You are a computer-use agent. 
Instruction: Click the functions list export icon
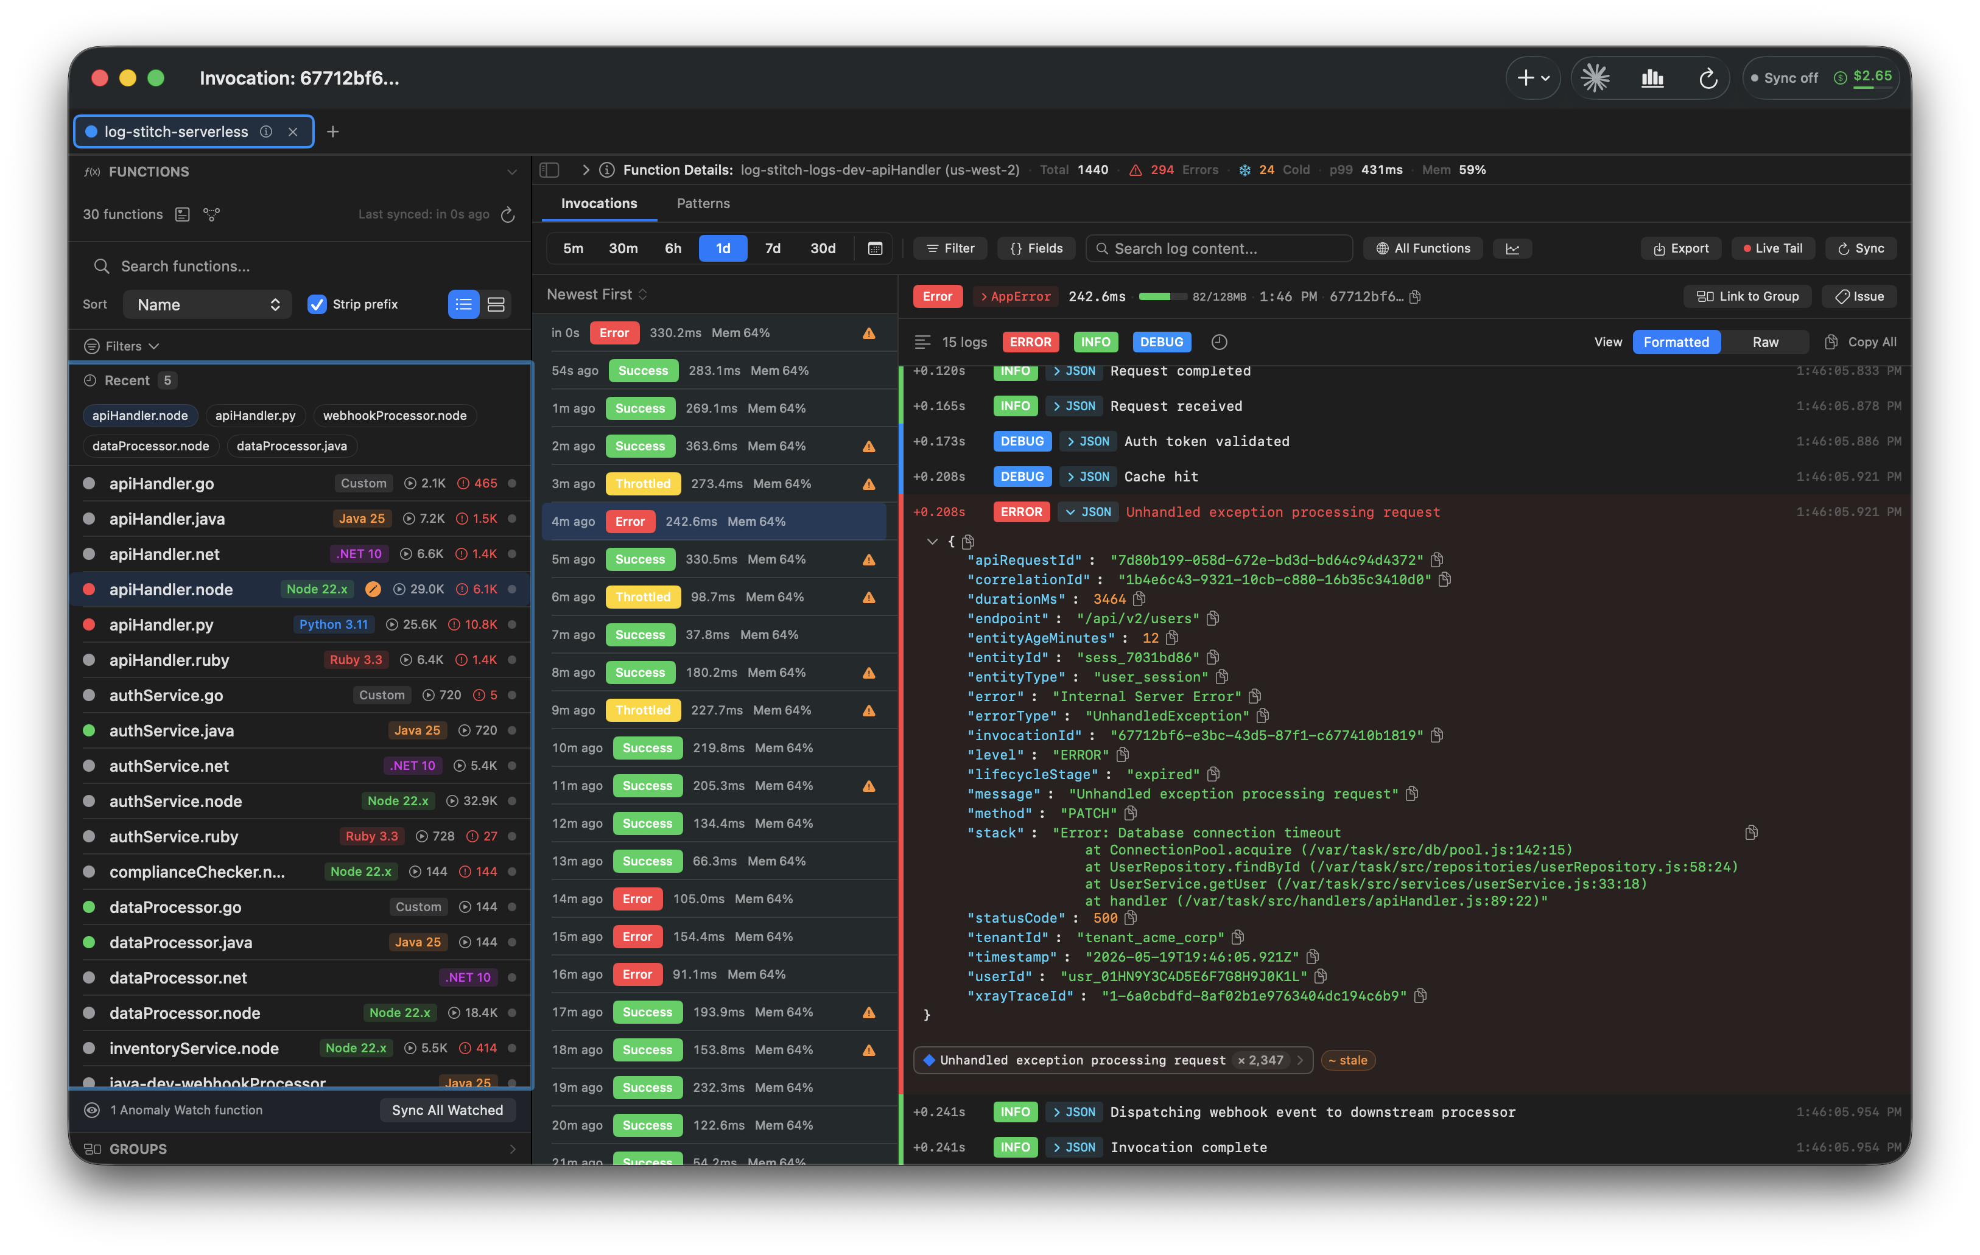tap(183, 214)
